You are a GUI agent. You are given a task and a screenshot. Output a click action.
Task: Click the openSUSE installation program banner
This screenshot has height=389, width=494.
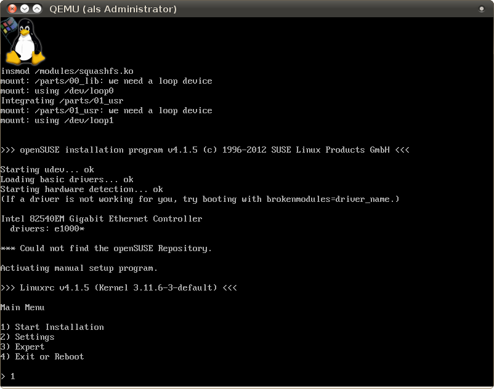pyautogui.click(x=205, y=150)
